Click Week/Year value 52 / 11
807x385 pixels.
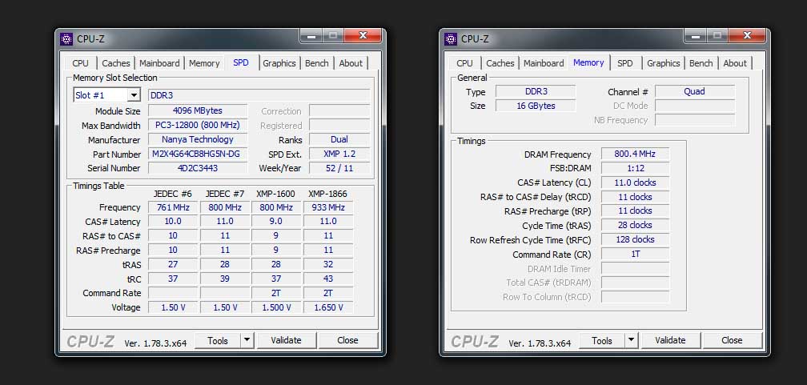pos(339,168)
